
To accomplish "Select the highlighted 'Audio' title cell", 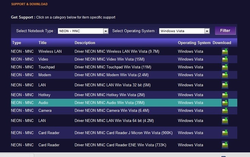I will [x=43, y=103].
